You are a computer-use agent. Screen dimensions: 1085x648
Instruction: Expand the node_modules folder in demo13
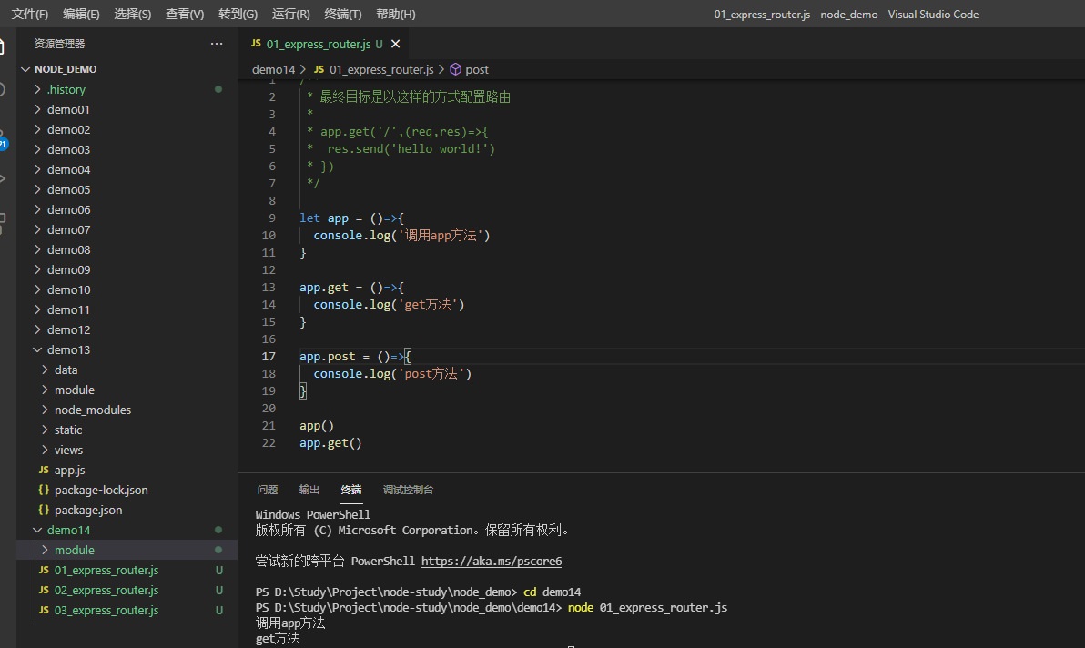pyautogui.click(x=45, y=410)
